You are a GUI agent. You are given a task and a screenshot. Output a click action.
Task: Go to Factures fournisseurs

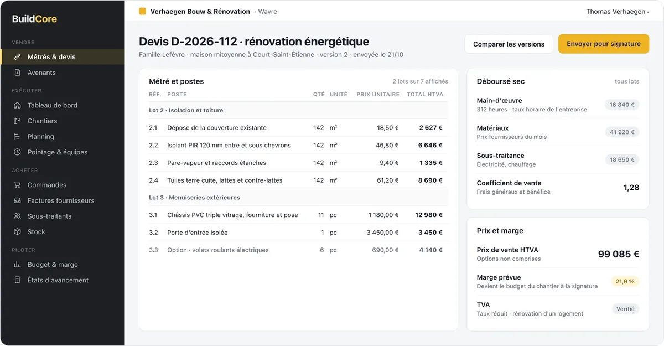[x=63, y=200]
